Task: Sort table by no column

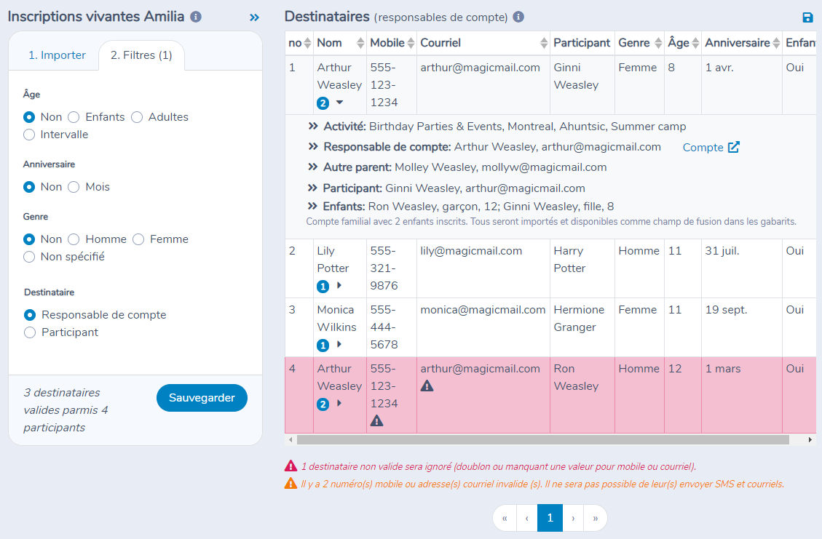Action: [x=307, y=43]
